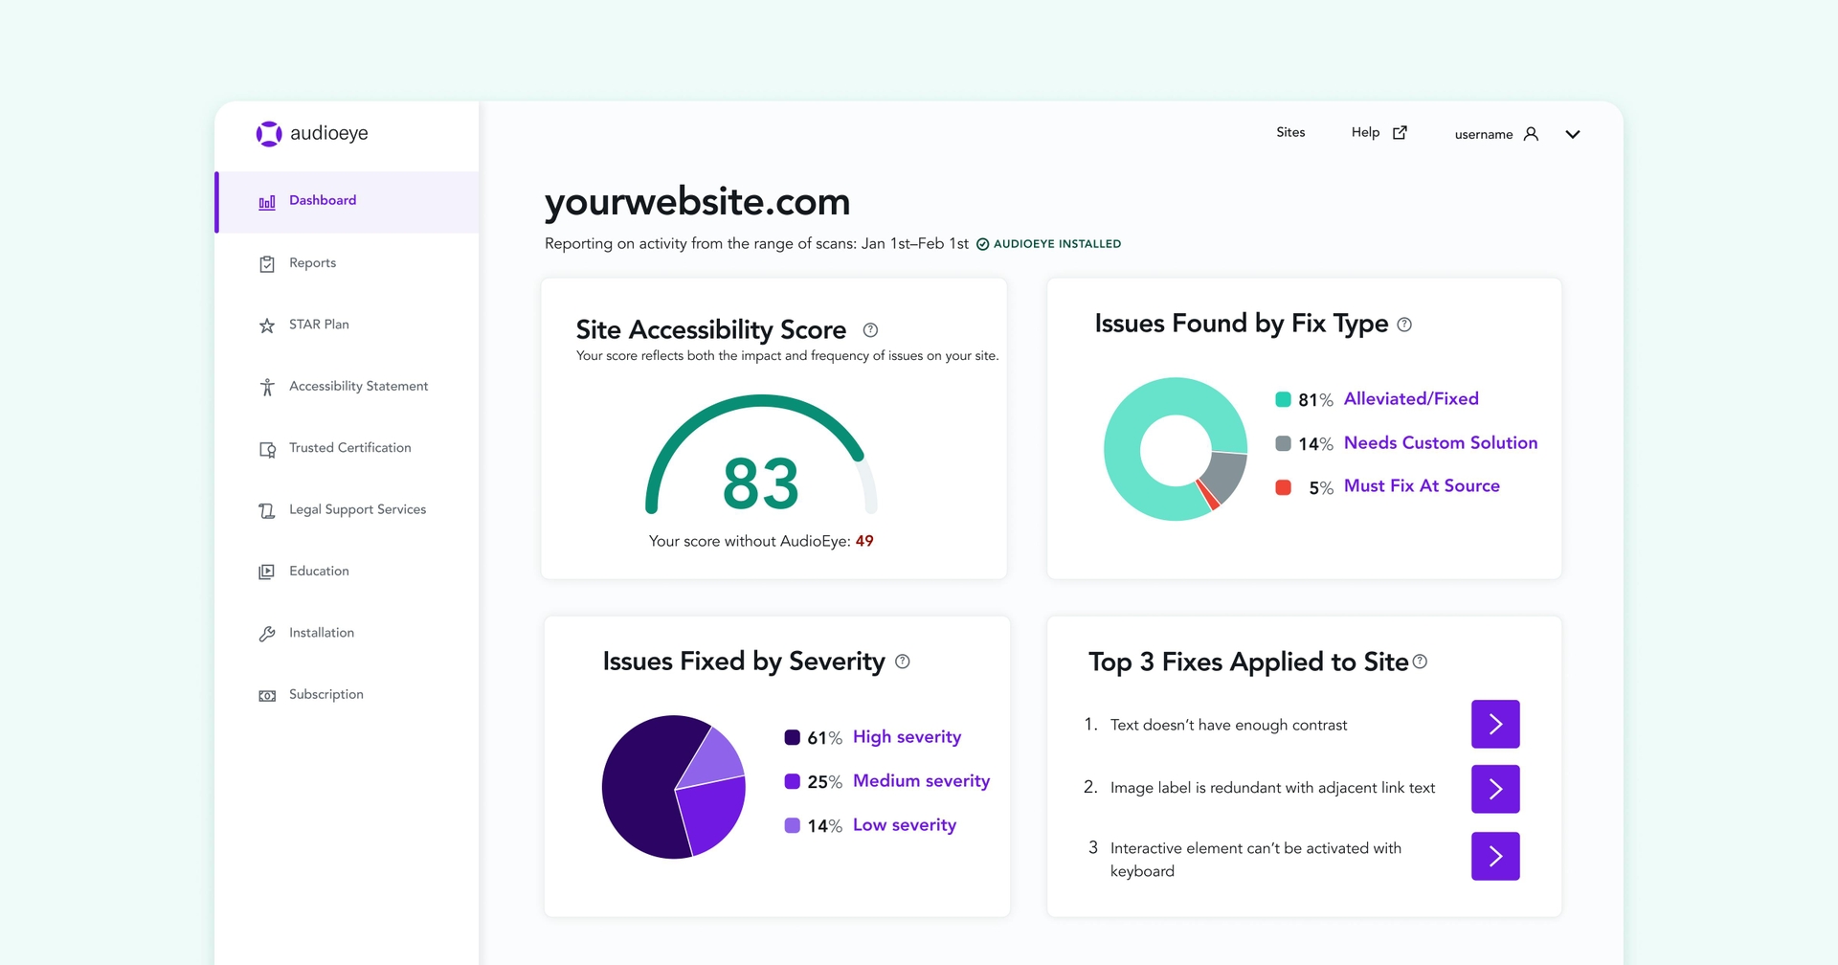Click the Subscription card icon
The image size is (1838, 965).
(x=267, y=695)
